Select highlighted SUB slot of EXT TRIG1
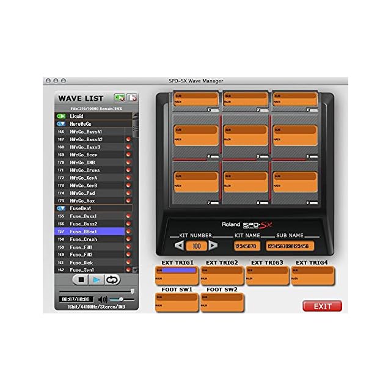This screenshot has width=391, height=391. tap(177, 270)
